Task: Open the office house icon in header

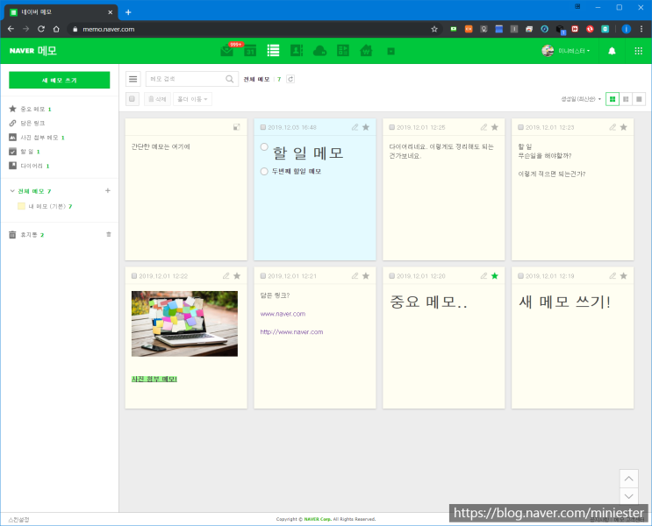Action: (x=366, y=51)
